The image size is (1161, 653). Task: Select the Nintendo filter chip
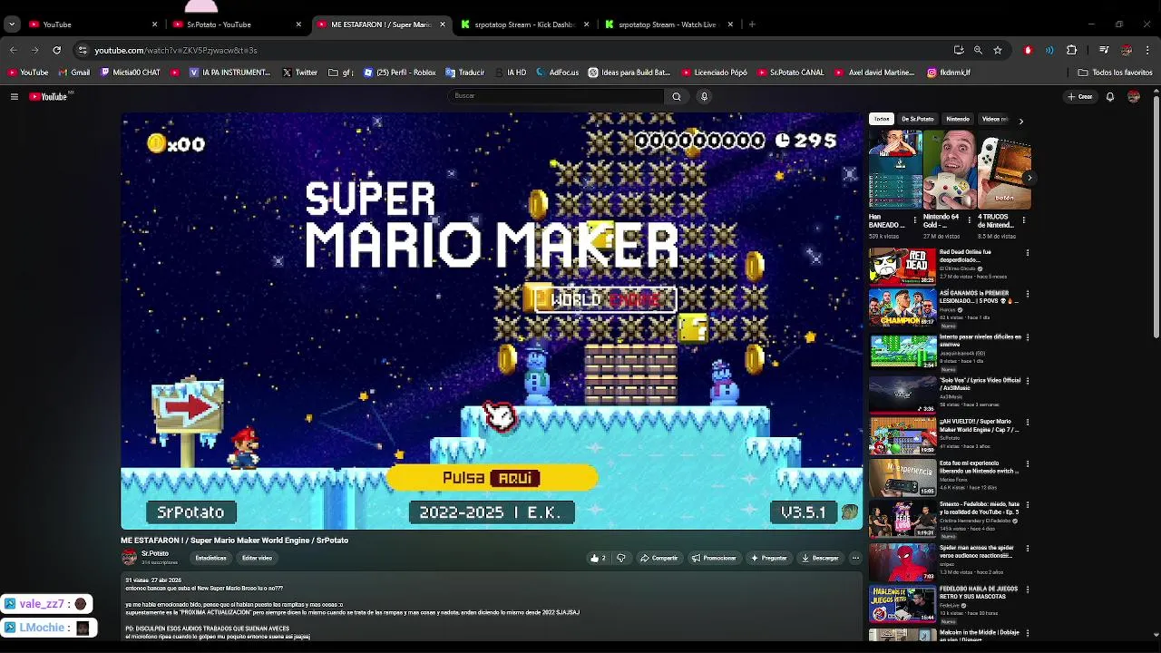point(958,119)
